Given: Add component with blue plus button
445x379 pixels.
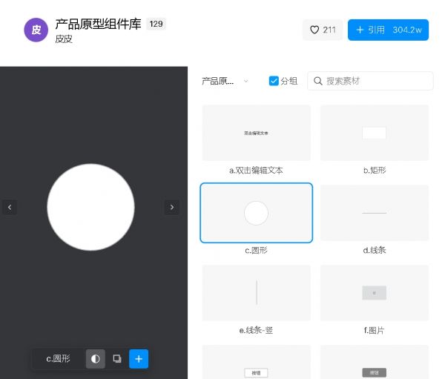Looking at the screenshot, I should point(139,359).
